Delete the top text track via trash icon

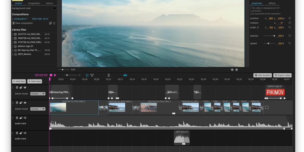(x=17, y=87)
